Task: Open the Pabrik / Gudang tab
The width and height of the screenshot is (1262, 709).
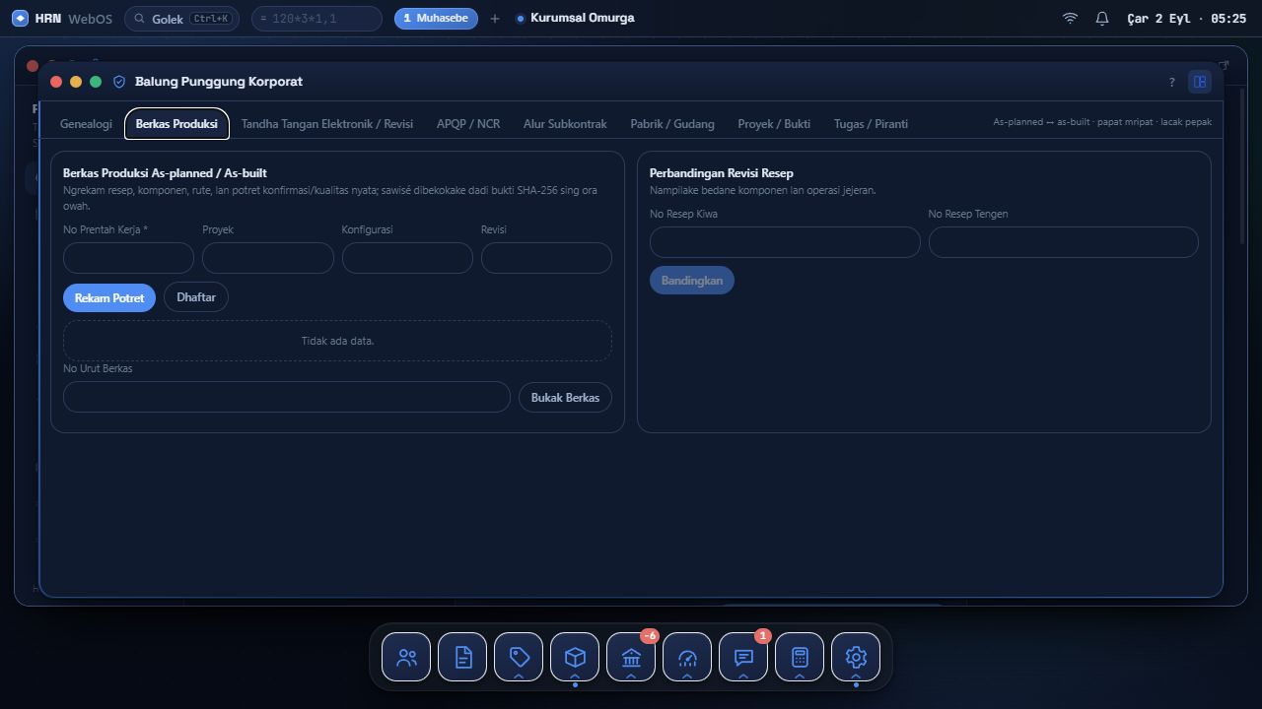Action: pyautogui.click(x=672, y=124)
